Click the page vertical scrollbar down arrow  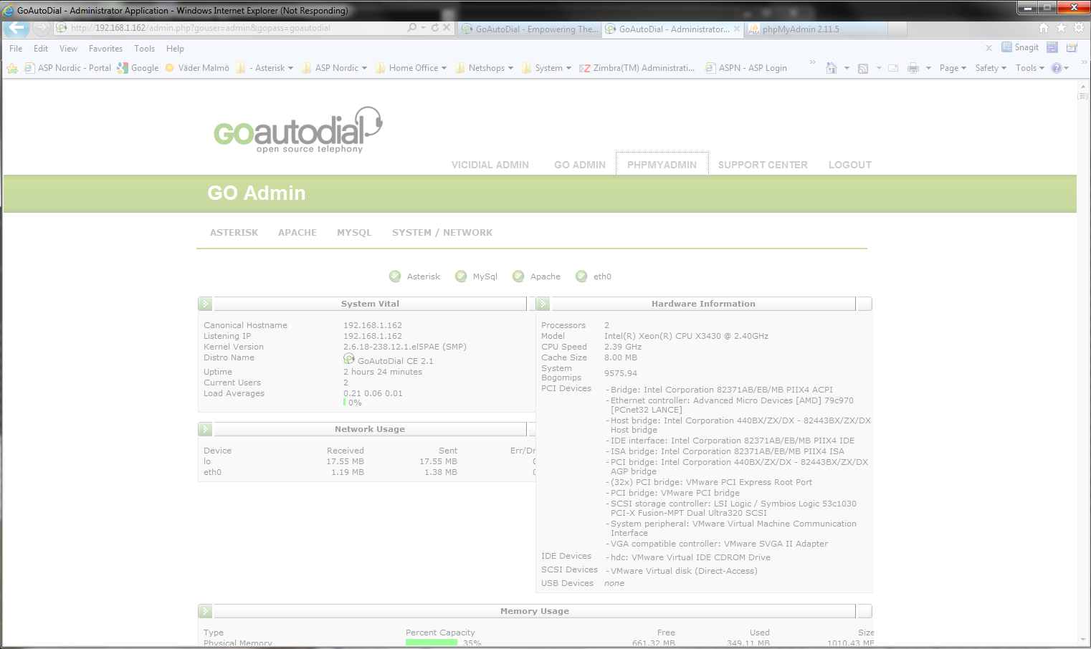pyautogui.click(x=1083, y=639)
